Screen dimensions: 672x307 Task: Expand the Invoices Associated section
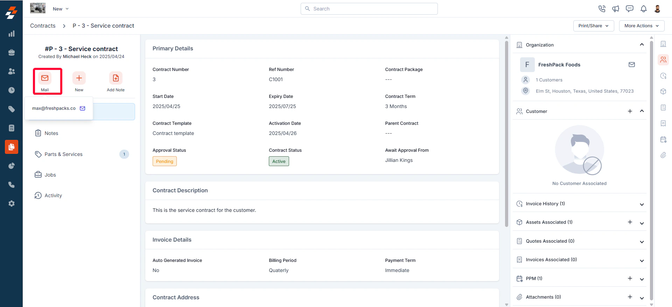point(642,260)
